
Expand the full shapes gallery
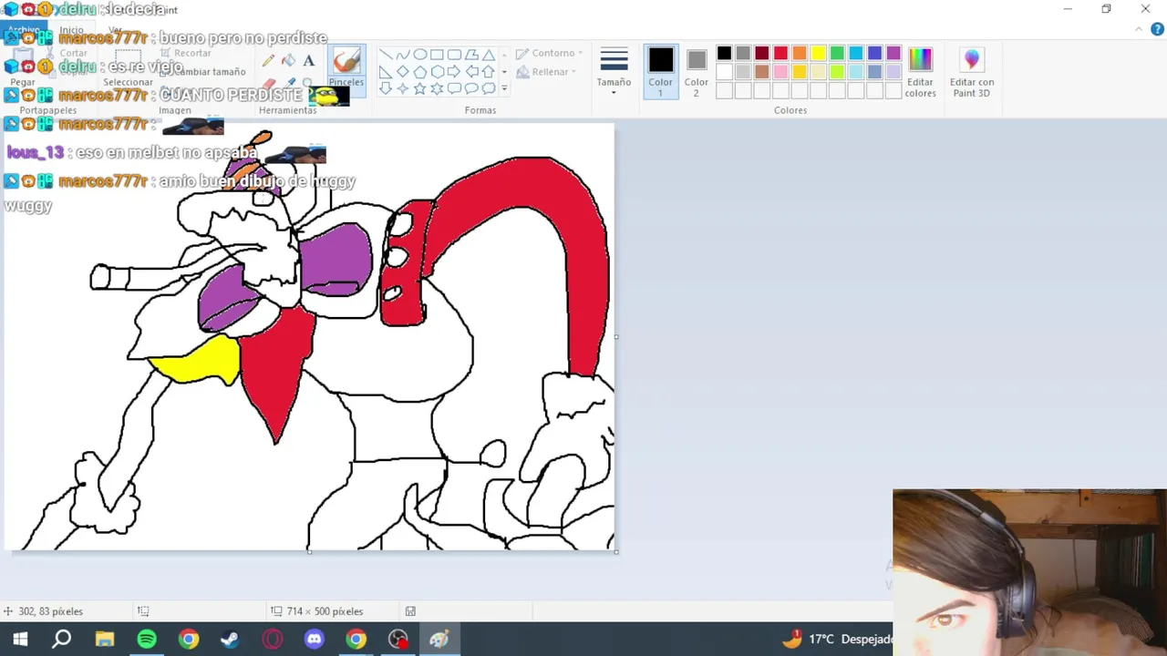point(504,88)
